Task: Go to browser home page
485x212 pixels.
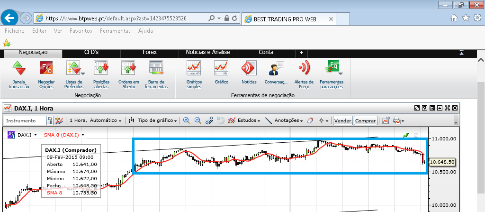Action: coord(454,18)
